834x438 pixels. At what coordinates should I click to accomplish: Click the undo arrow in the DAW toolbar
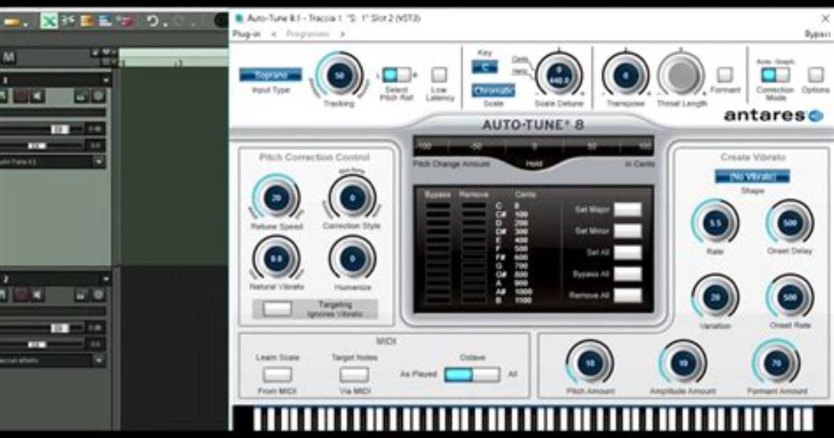pos(153,22)
